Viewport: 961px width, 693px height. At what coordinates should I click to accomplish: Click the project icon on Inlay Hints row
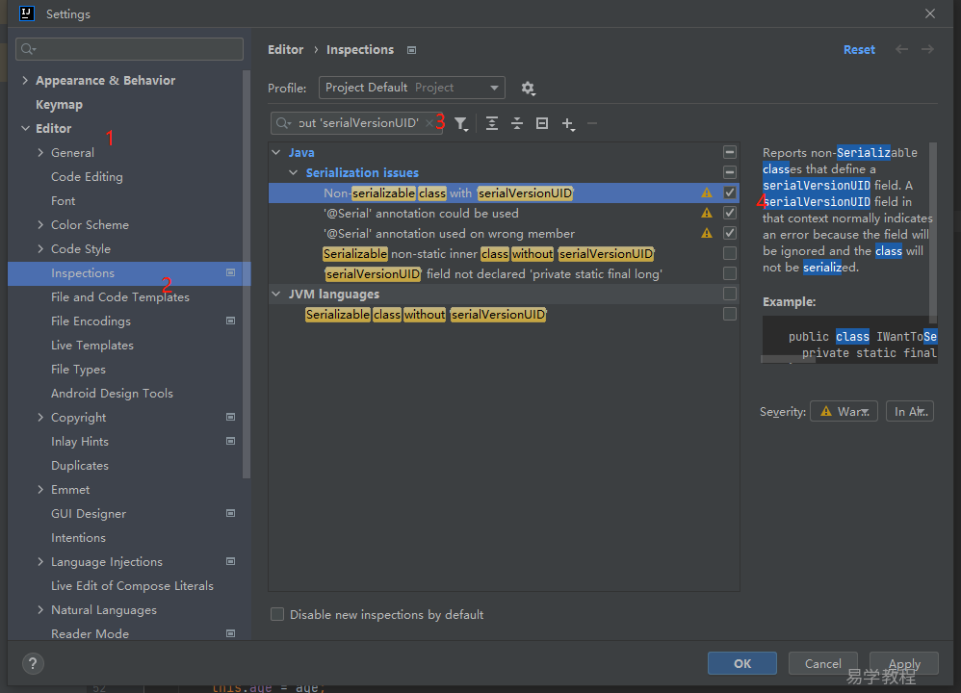[x=230, y=441]
